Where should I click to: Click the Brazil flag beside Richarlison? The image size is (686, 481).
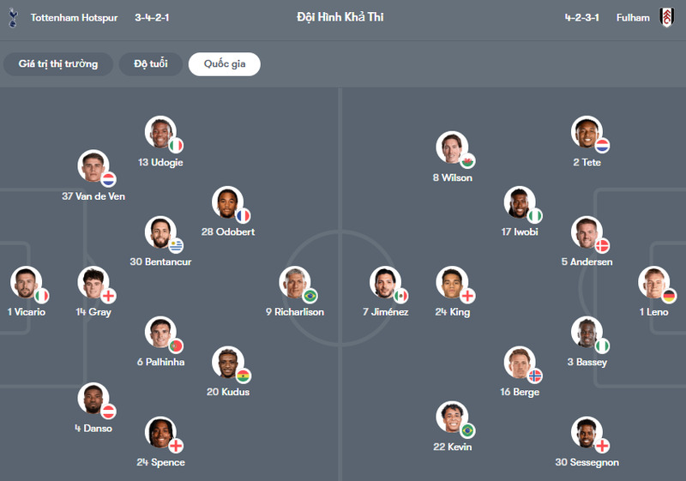pyautogui.click(x=310, y=296)
